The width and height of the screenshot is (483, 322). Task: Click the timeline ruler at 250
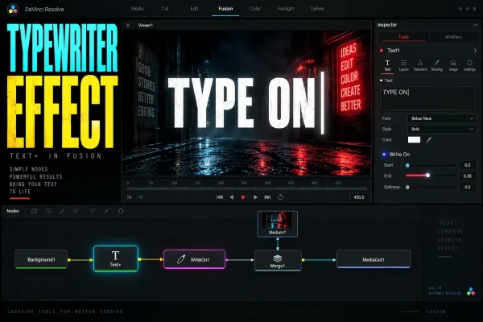pyautogui.click(x=244, y=183)
